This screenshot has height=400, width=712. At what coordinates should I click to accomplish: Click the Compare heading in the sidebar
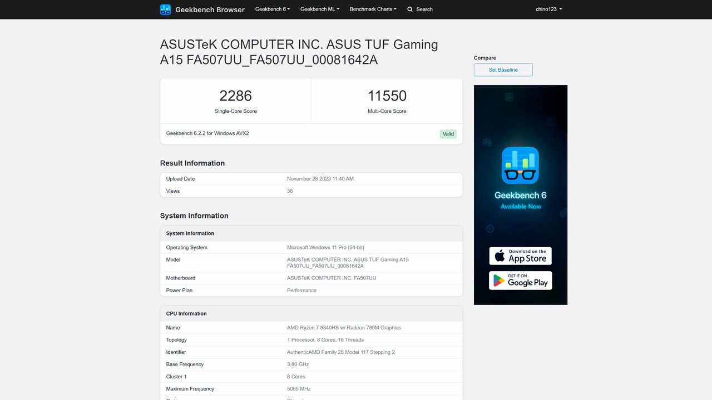point(485,58)
